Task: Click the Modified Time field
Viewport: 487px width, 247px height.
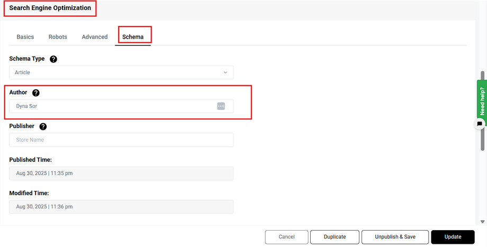Action: click(x=121, y=207)
